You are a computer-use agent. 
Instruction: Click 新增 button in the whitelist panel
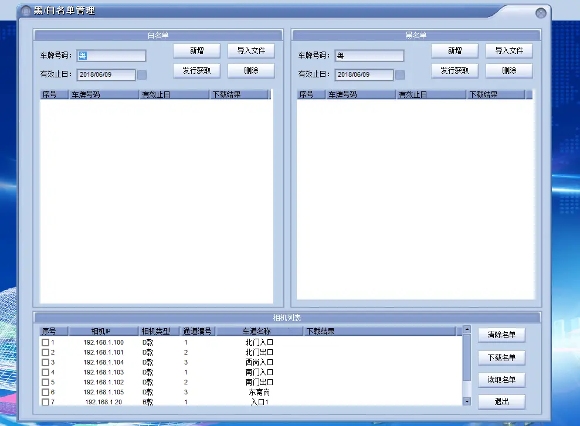(196, 51)
